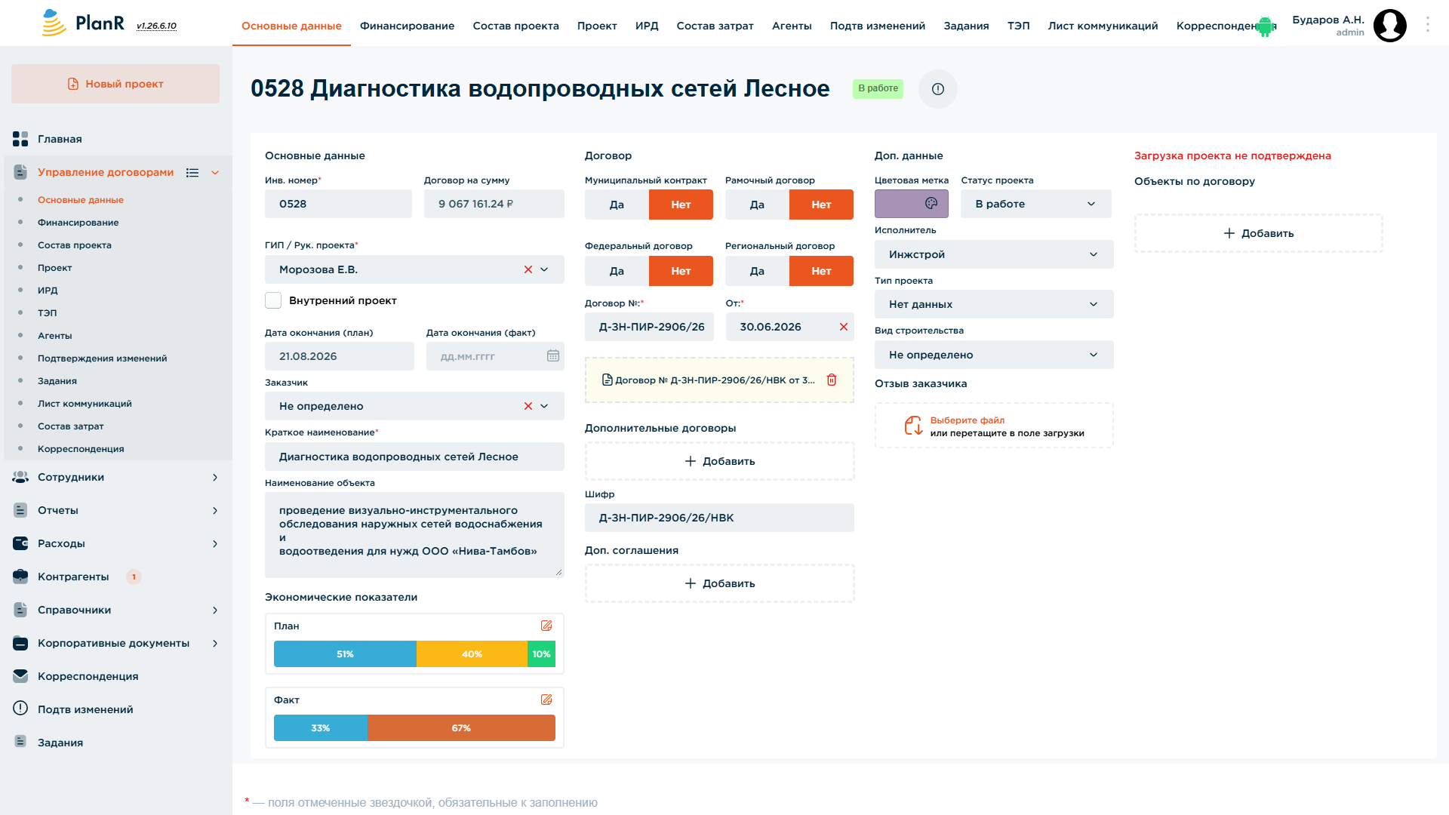Click the Расходы wallet icon
This screenshot has height=815, width=1449.
(20, 543)
